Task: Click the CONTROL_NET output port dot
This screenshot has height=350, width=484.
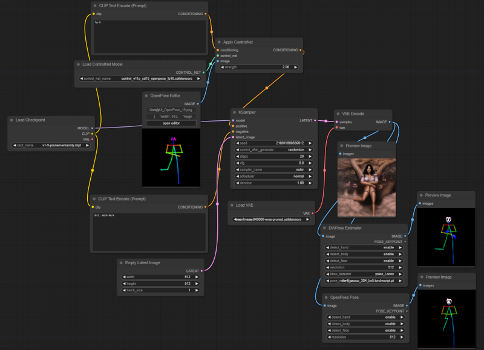Action: pos(203,73)
